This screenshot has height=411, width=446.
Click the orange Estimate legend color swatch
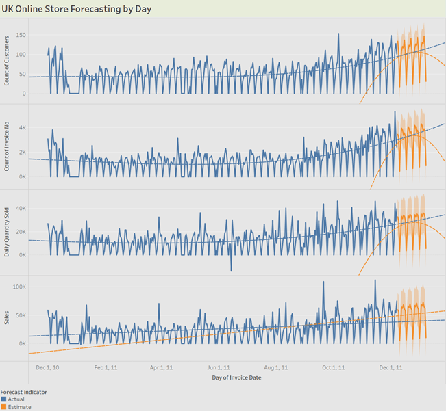coord(3,407)
